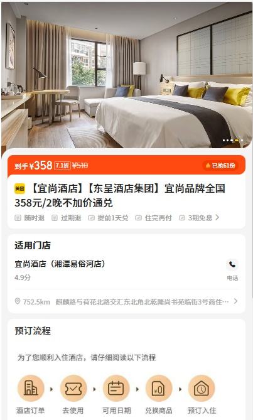Select the 可用日期 calendar icon
Image resolution: width=253 pixels, height=420 pixels.
coord(116,389)
